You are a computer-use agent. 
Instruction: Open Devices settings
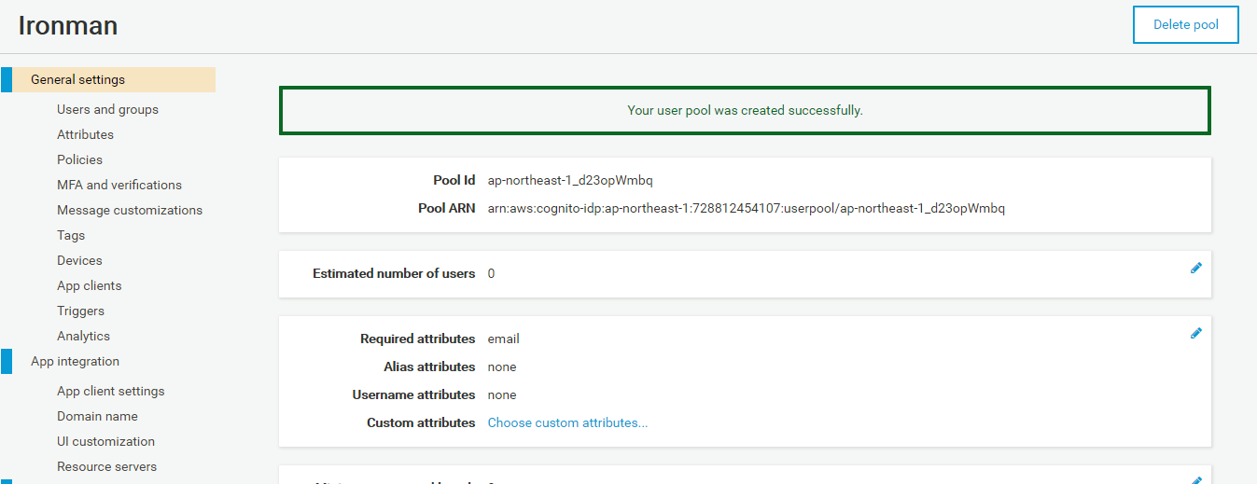(79, 260)
